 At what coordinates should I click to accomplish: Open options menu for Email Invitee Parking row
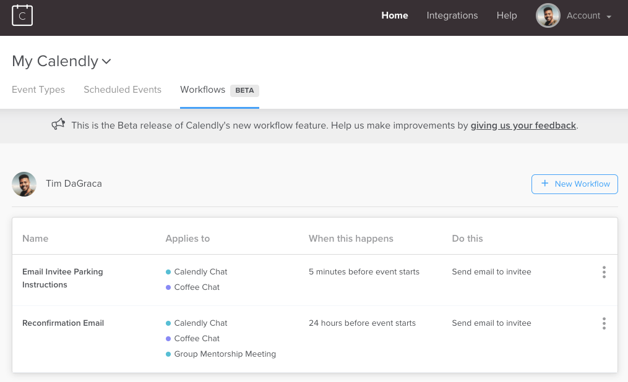604,272
